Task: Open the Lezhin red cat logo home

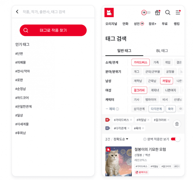Action: [109, 12]
